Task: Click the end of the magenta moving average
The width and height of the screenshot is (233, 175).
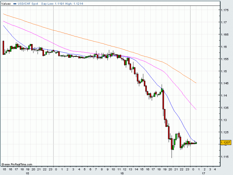Action: pos(196,109)
